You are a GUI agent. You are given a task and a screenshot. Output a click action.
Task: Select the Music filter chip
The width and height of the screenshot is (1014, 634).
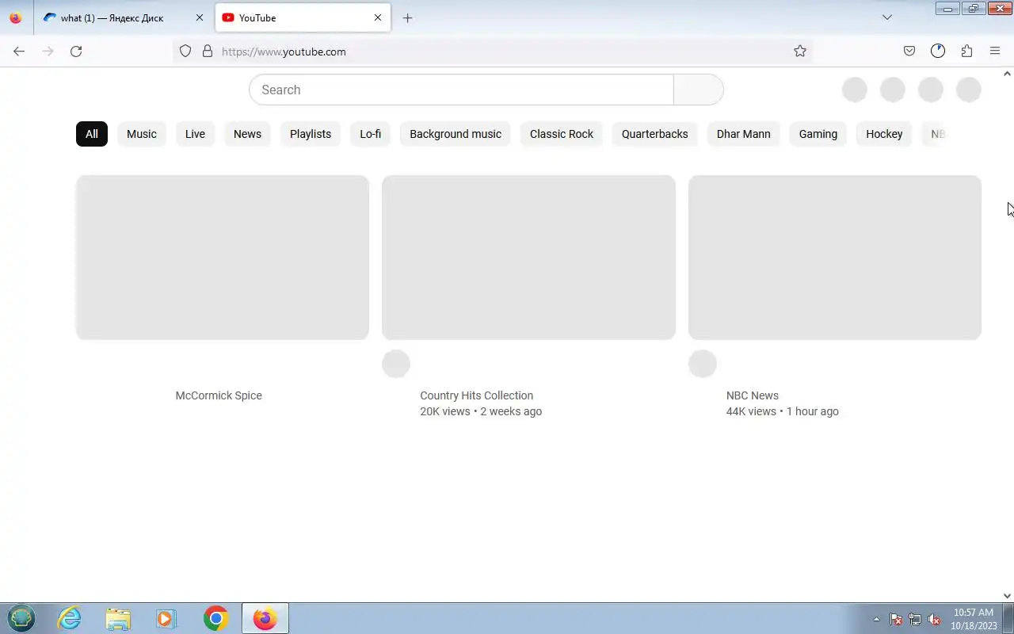click(x=142, y=134)
